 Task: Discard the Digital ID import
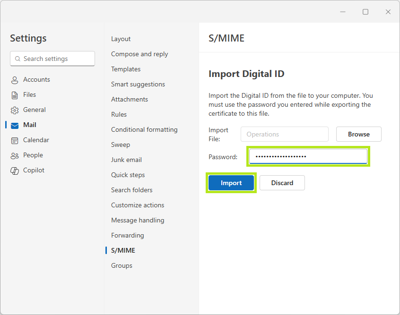tap(282, 183)
